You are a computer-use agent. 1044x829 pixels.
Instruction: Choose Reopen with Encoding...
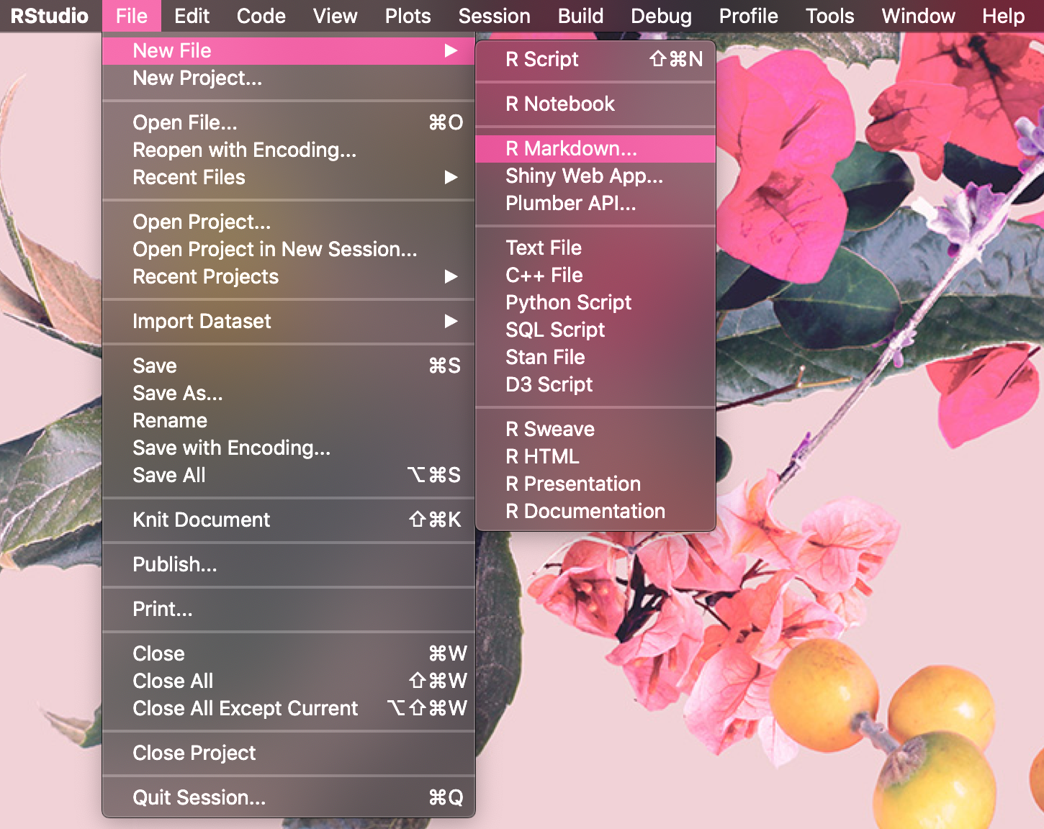tap(289, 150)
